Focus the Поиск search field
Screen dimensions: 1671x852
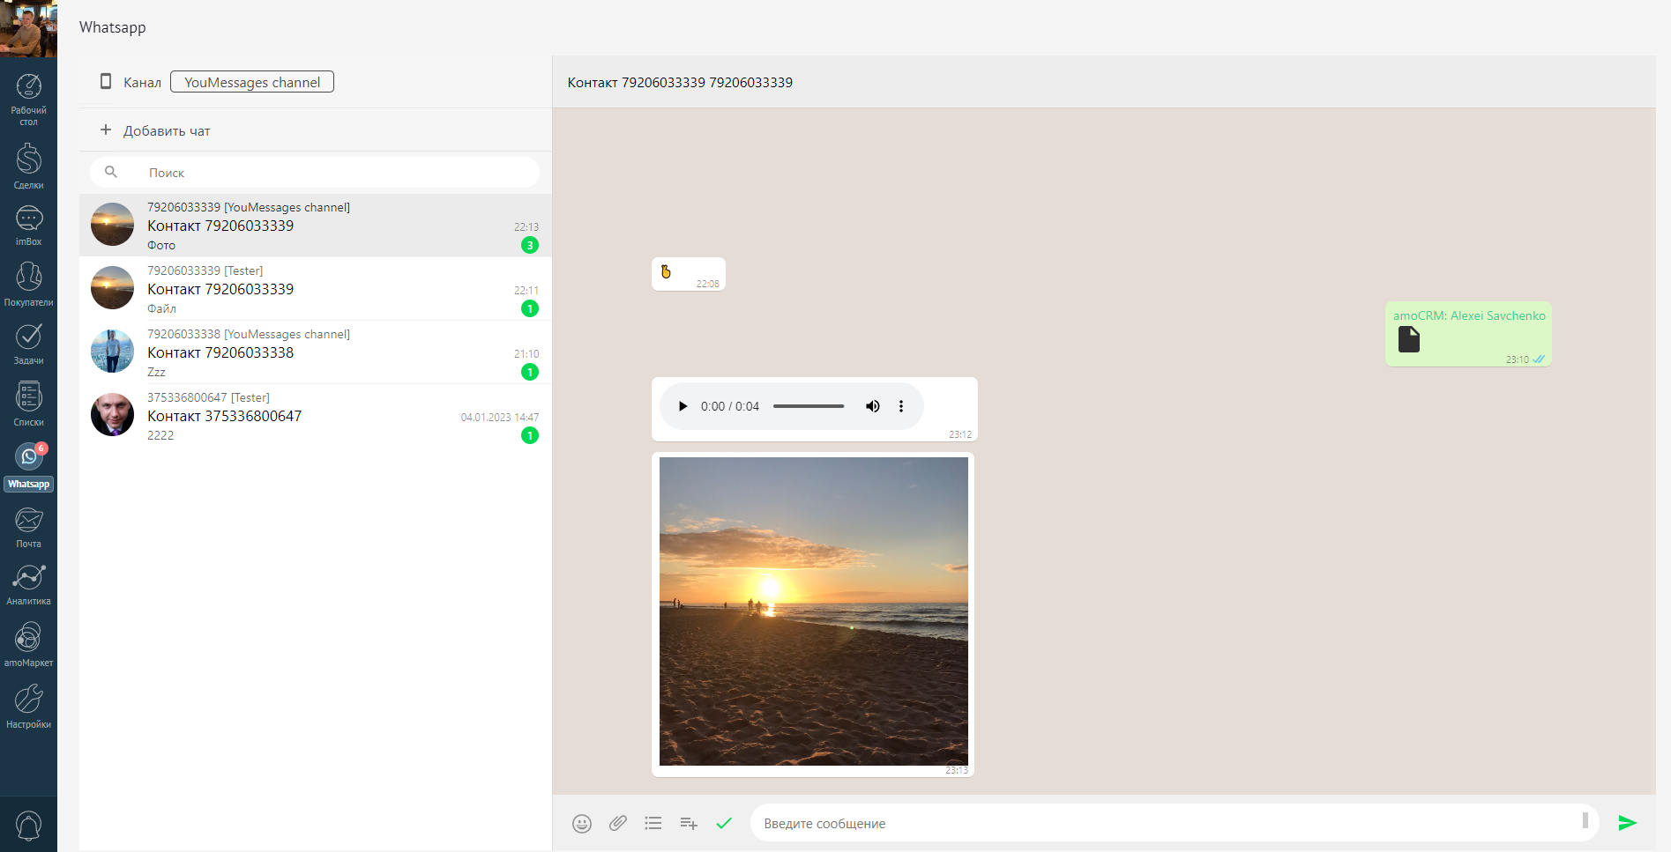(x=315, y=173)
